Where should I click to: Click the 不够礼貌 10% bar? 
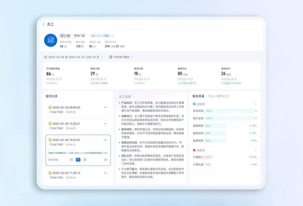point(208,165)
